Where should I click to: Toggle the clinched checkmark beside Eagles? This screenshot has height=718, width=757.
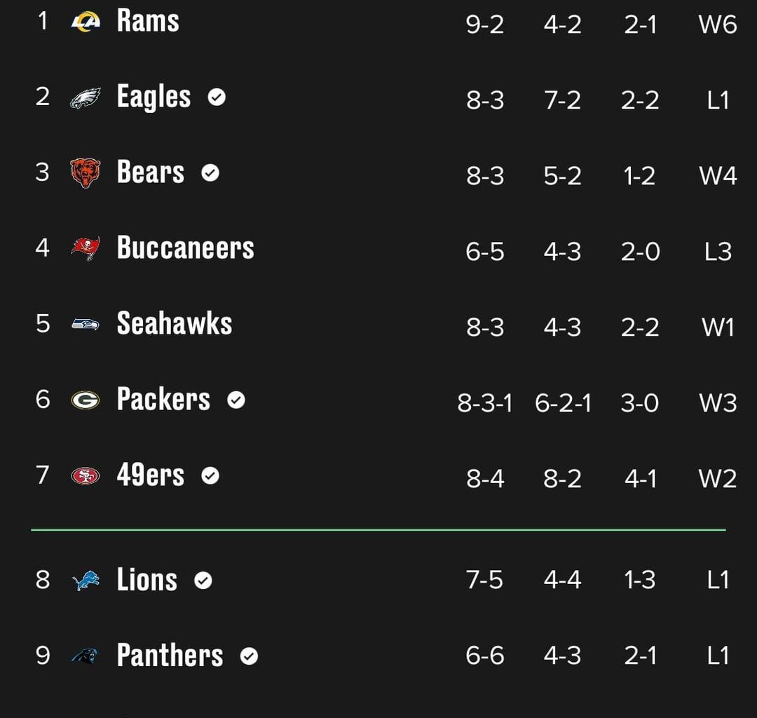pyautogui.click(x=217, y=97)
